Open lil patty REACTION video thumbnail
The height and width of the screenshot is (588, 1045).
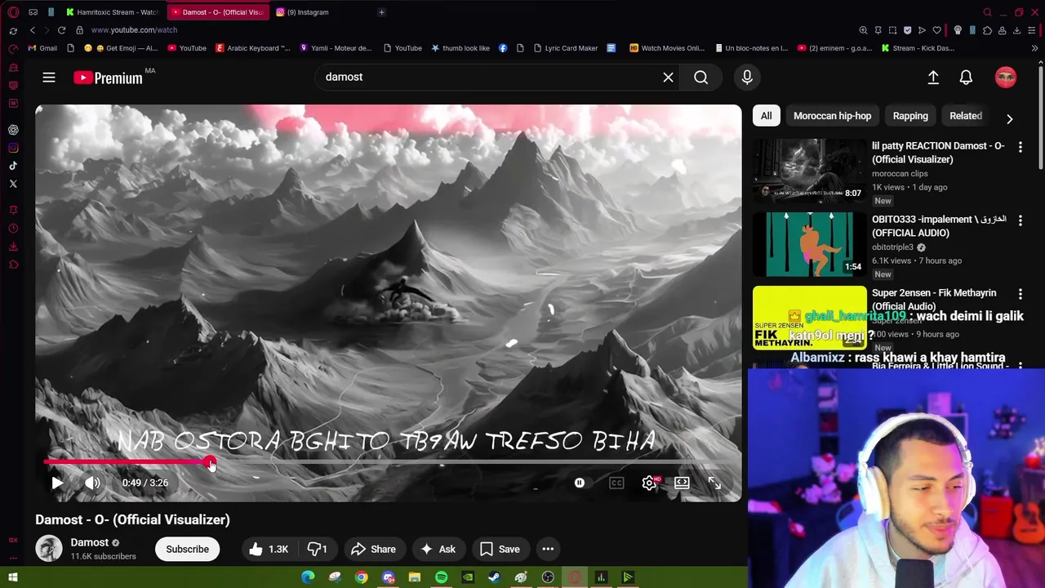click(809, 171)
